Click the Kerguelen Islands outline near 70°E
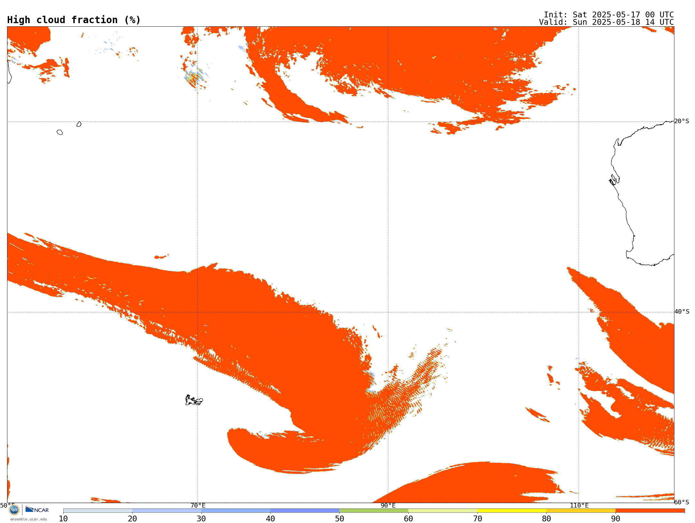 coord(194,400)
